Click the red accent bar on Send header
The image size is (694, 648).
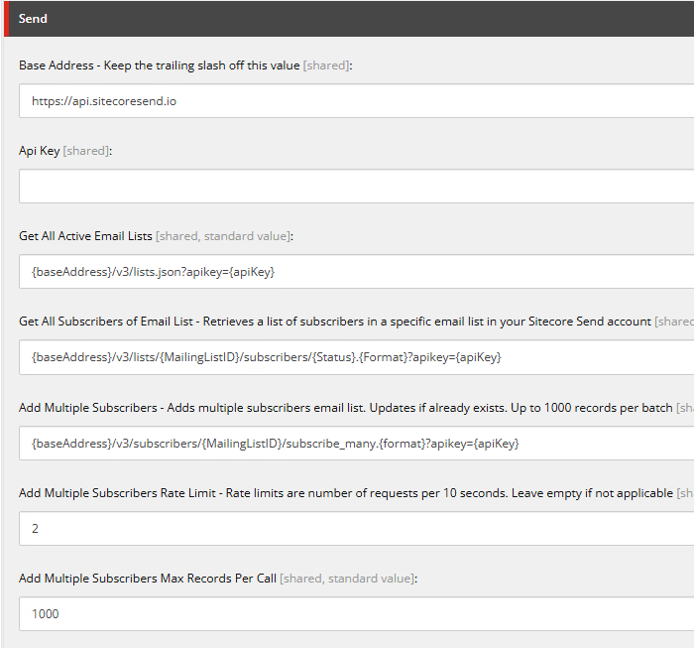pyautogui.click(x=4, y=19)
